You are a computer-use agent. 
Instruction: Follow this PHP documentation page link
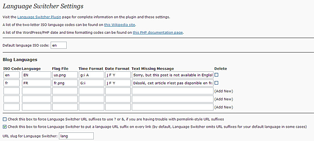point(158,33)
